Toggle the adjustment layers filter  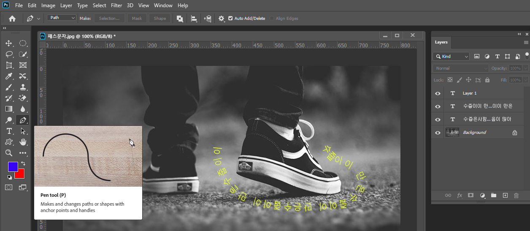[x=487, y=56]
